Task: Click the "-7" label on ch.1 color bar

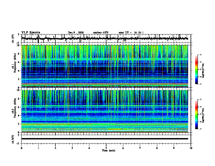Action: [200, 84]
